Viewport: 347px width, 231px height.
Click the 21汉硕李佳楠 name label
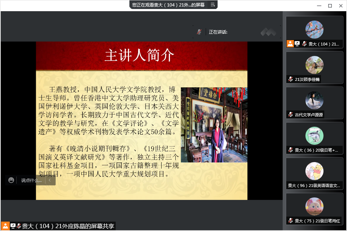click(x=307, y=79)
